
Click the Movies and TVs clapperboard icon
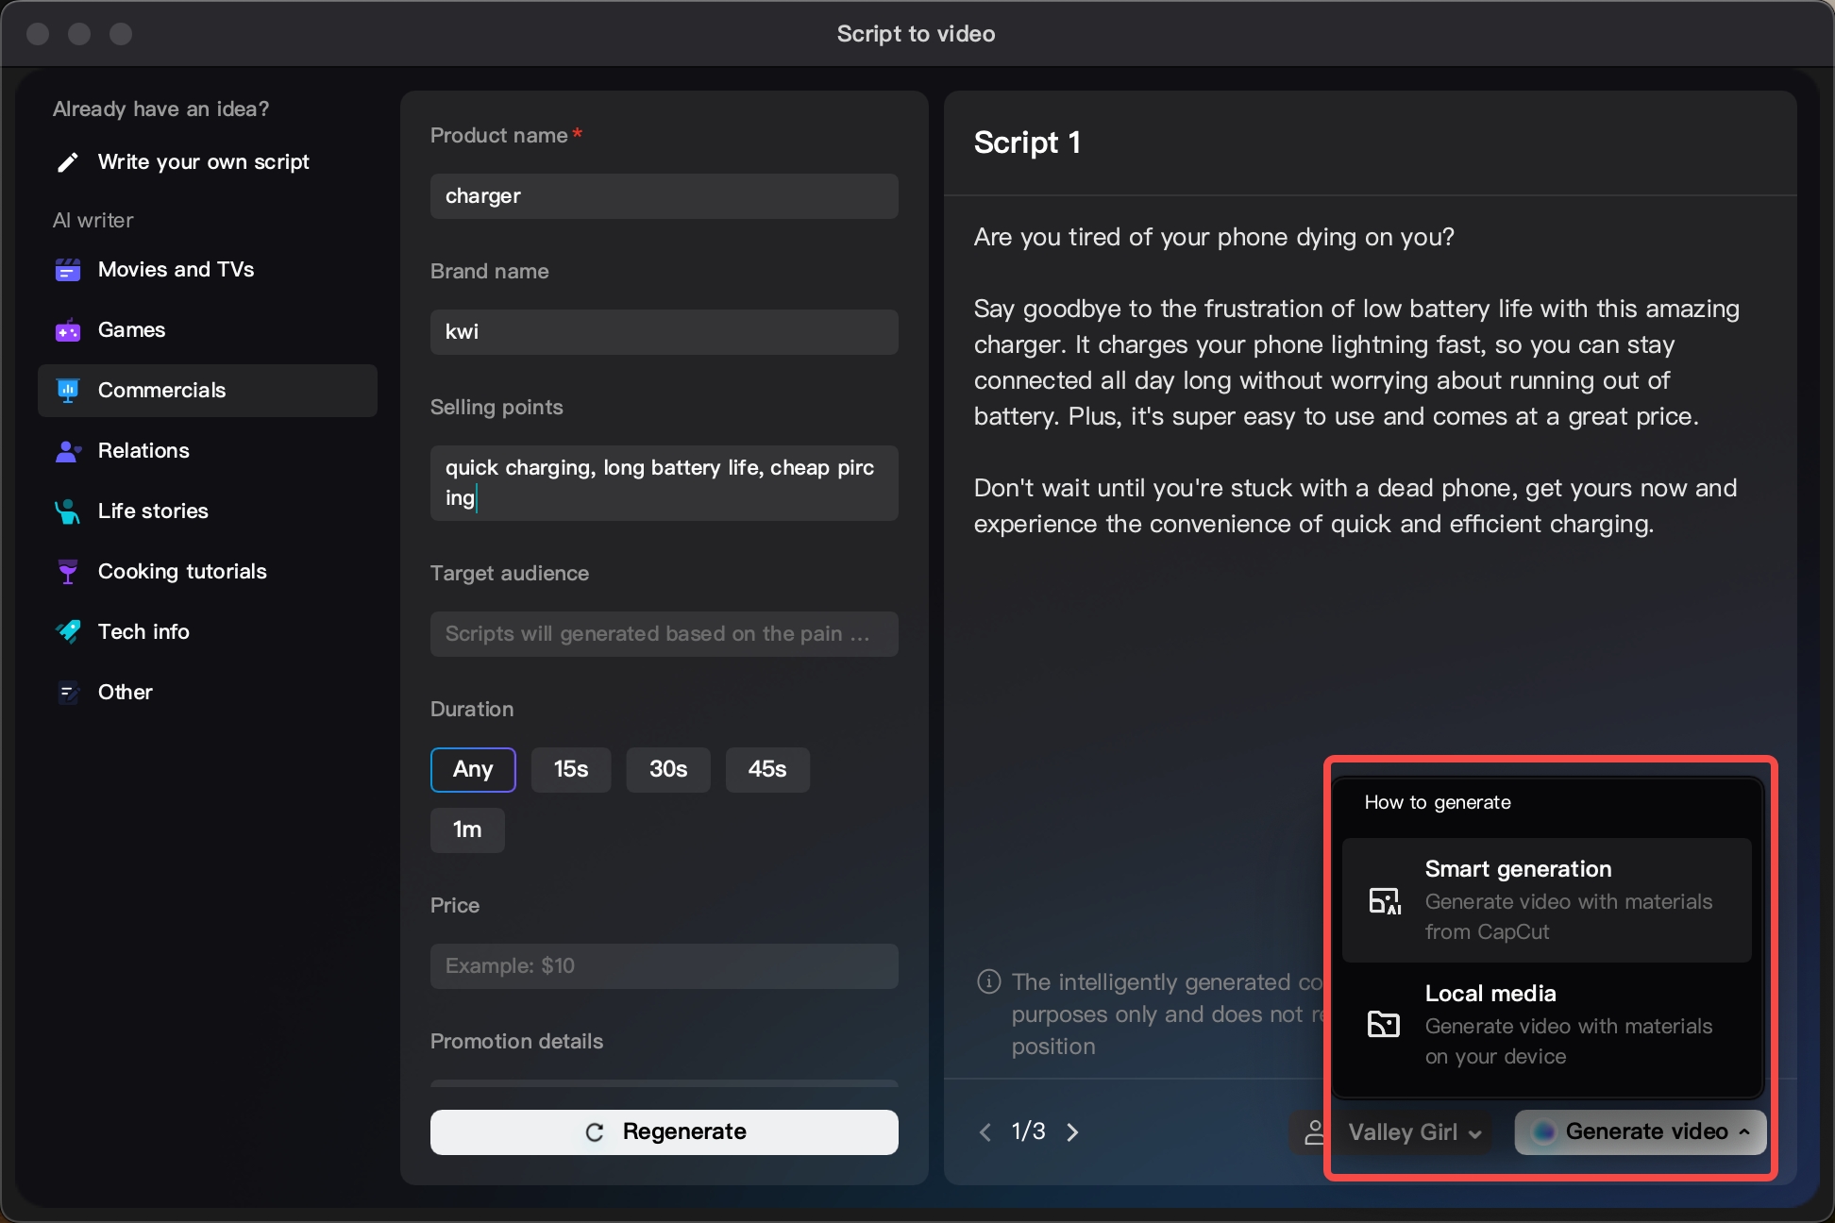pos(67,270)
